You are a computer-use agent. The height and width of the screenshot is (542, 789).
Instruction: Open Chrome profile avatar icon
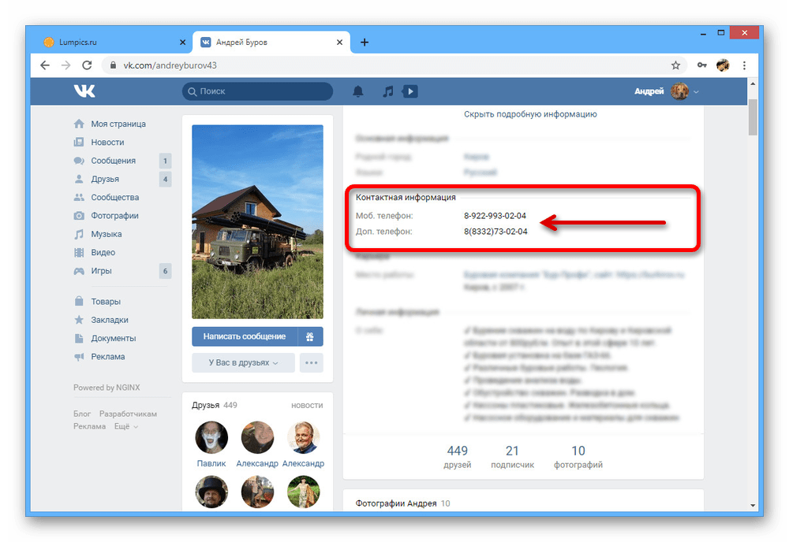click(x=723, y=65)
